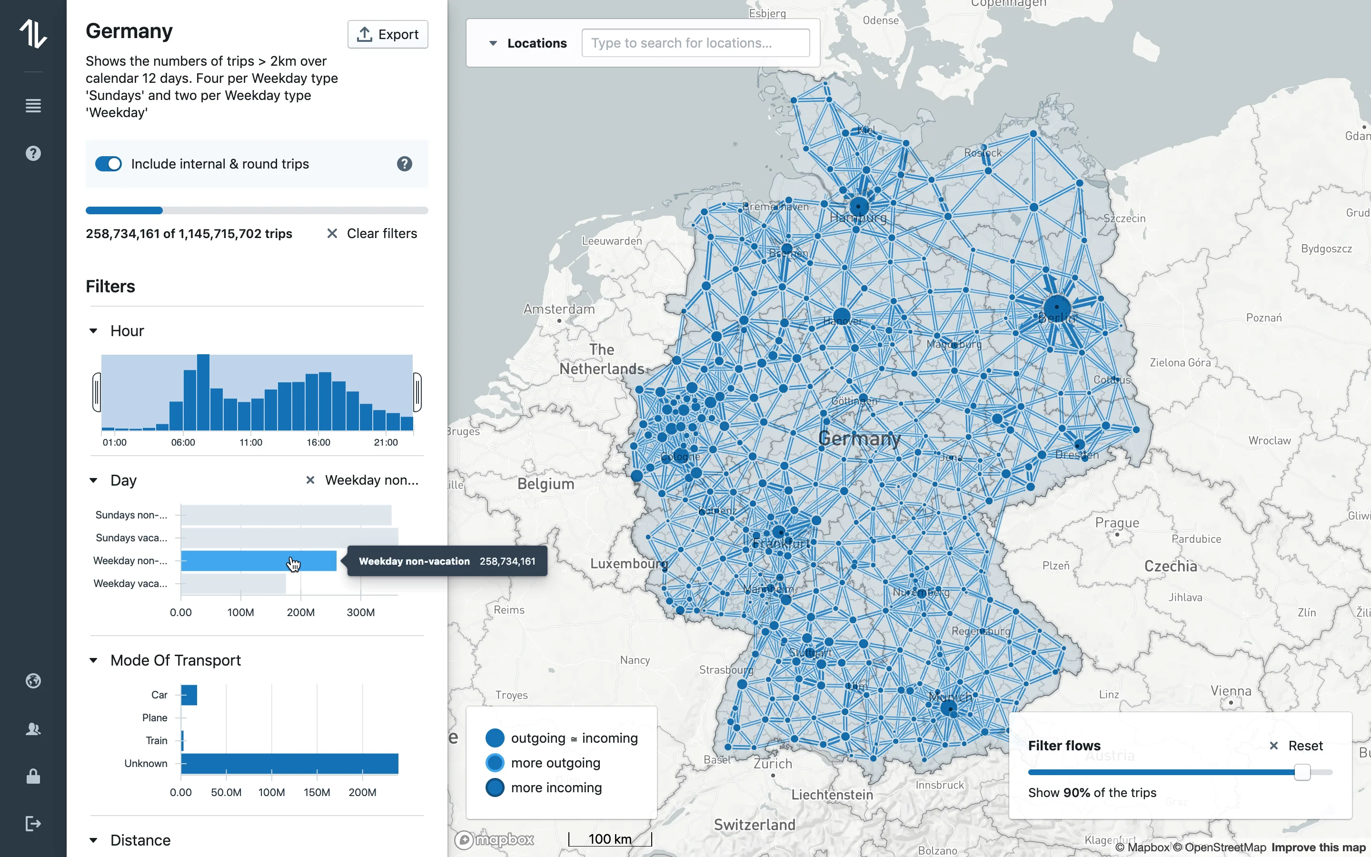Open the hamburger menu in the sidebar
The width and height of the screenshot is (1371, 857).
pos(33,105)
